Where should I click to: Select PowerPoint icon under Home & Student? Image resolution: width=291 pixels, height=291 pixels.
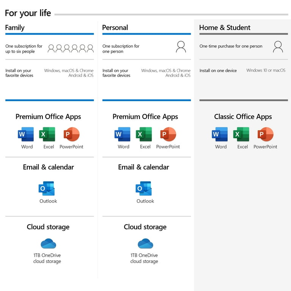[265, 135]
